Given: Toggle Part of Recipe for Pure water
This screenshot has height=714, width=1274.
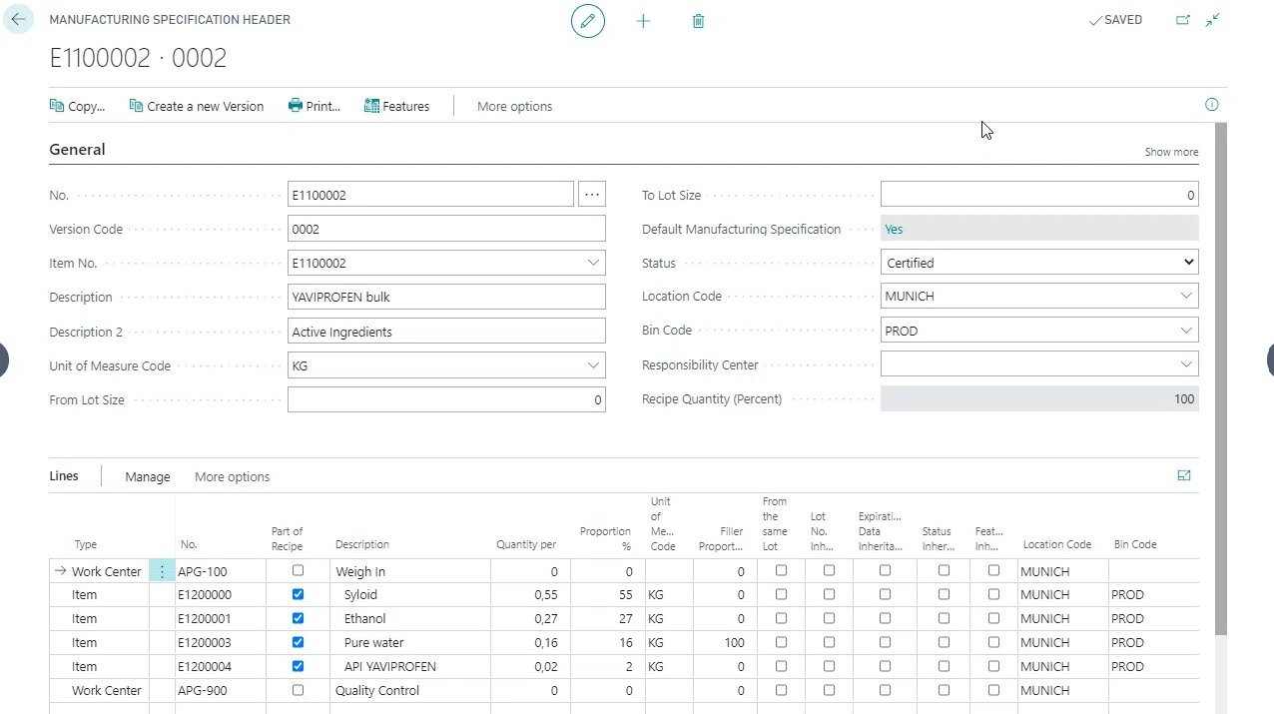Looking at the screenshot, I should click(298, 642).
